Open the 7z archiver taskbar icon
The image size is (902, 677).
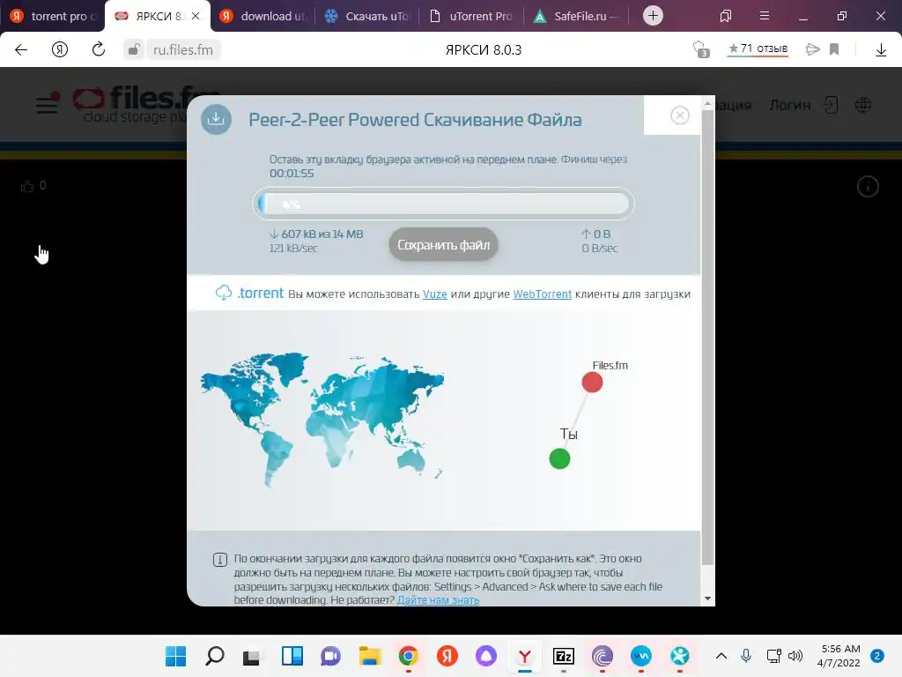click(x=563, y=656)
